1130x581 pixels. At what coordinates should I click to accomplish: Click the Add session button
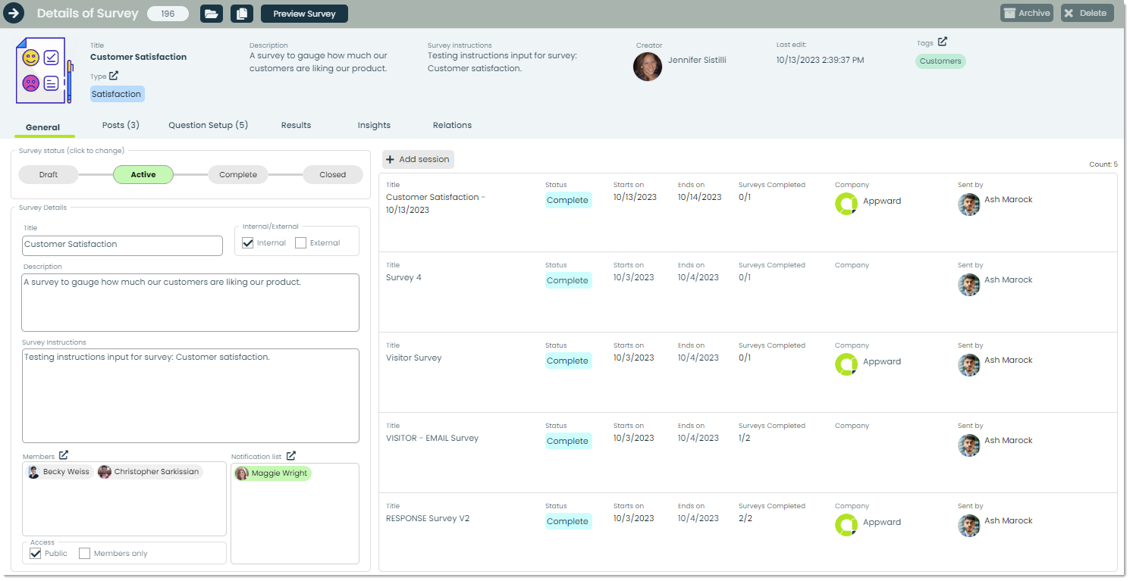pos(418,159)
